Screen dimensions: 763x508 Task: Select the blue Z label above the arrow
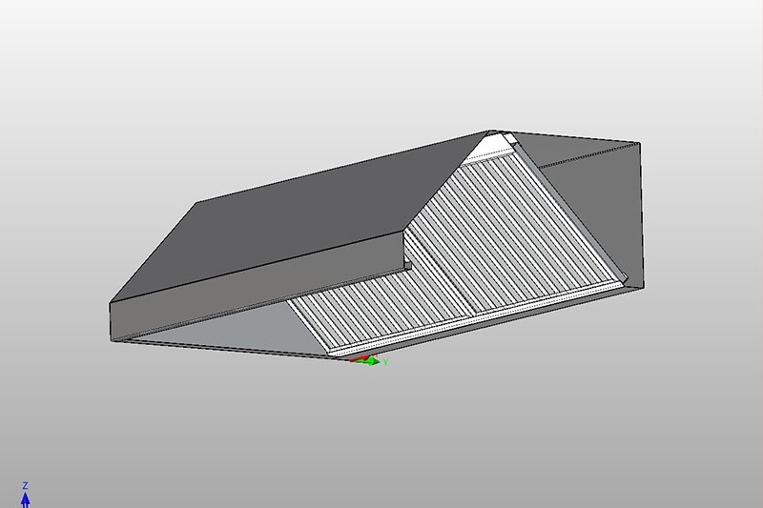[x=26, y=486]
